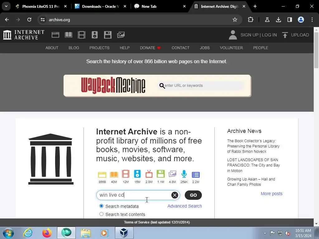Click the user avatar icon beside Sign Up
Viewport: 319px width, 239px height.
[233, 35]
